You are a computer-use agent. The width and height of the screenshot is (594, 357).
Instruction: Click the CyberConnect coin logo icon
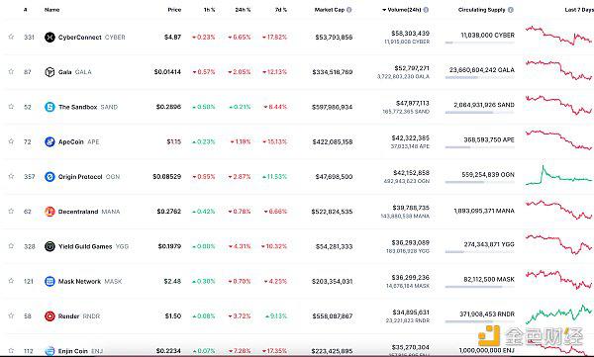(49, 38)
